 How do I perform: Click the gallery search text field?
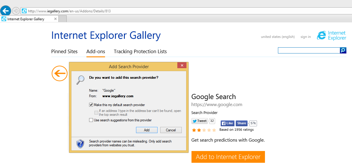tap(309, 51)
